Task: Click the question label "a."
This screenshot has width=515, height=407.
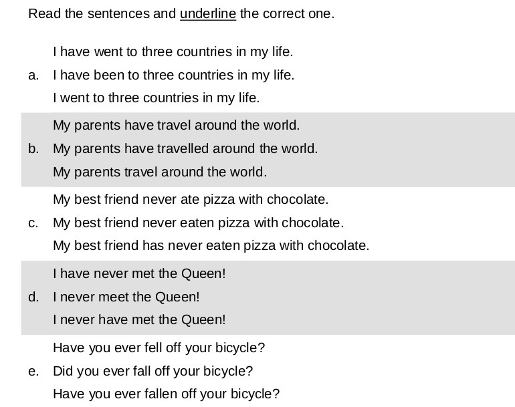Action: tap(33, 75)
